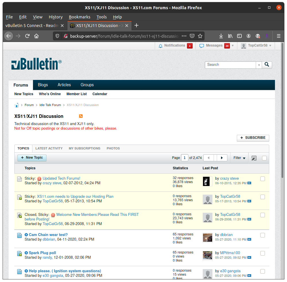This screenshot has width=287, height=282.
Task: Click the Subscribe button
Action: [253, 138]
